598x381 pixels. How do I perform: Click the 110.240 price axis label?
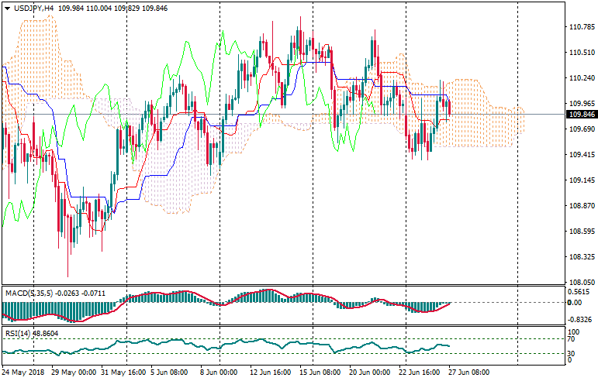(x=581, y=78)
